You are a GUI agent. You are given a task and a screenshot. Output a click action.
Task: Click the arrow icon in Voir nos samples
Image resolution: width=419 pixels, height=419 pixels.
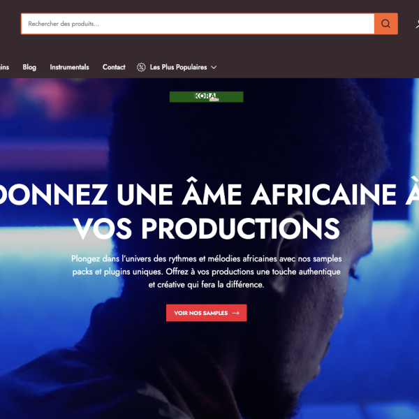pyautogui.click(x=235, y=313)
